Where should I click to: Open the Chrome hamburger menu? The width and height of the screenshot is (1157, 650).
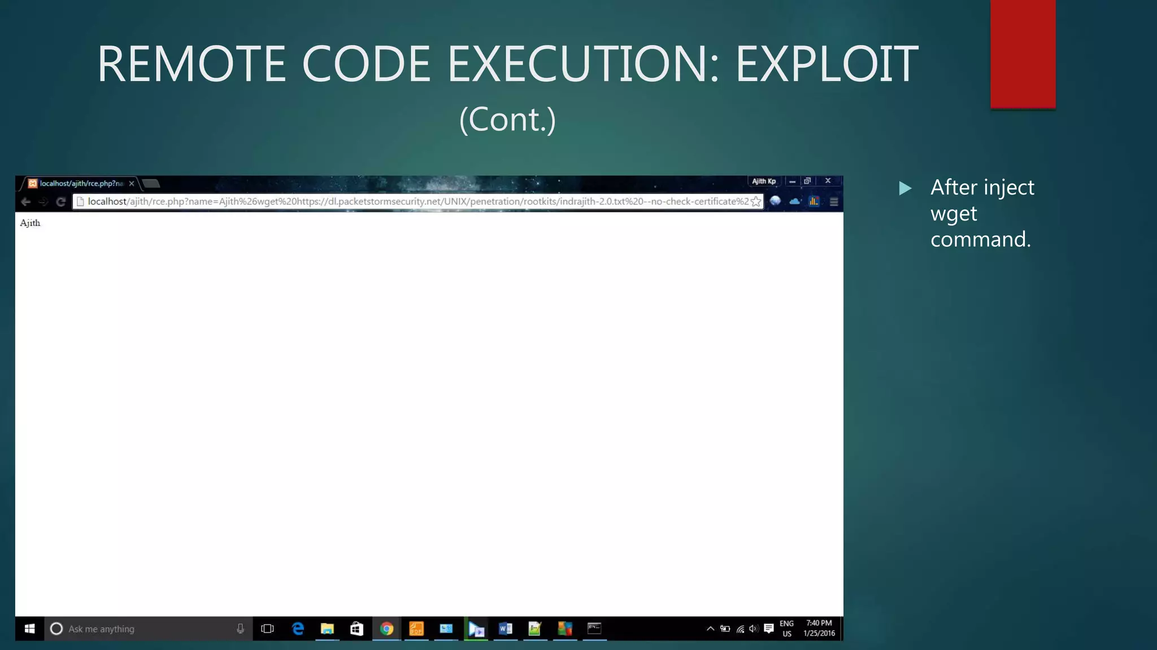[x=834, y=201]
